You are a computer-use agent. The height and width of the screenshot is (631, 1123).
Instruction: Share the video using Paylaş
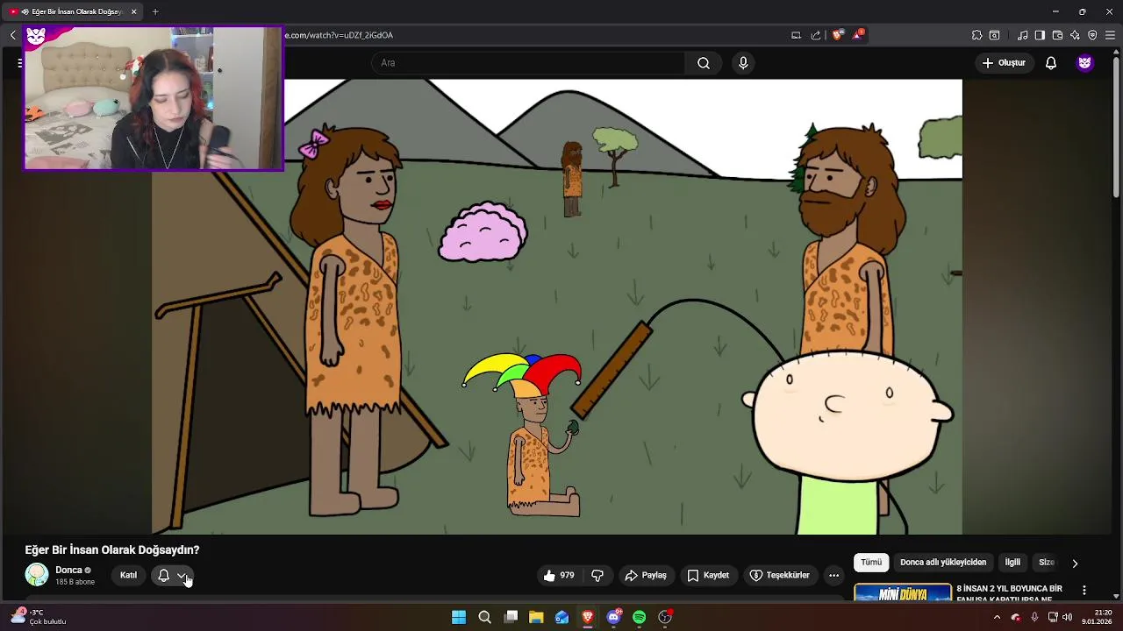646,575
